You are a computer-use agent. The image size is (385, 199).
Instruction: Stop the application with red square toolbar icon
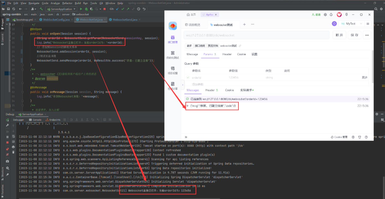click(104, 9)
